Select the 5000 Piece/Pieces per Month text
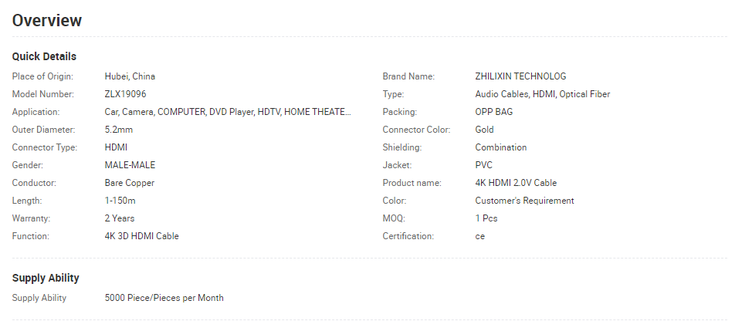 pos(164,298)
